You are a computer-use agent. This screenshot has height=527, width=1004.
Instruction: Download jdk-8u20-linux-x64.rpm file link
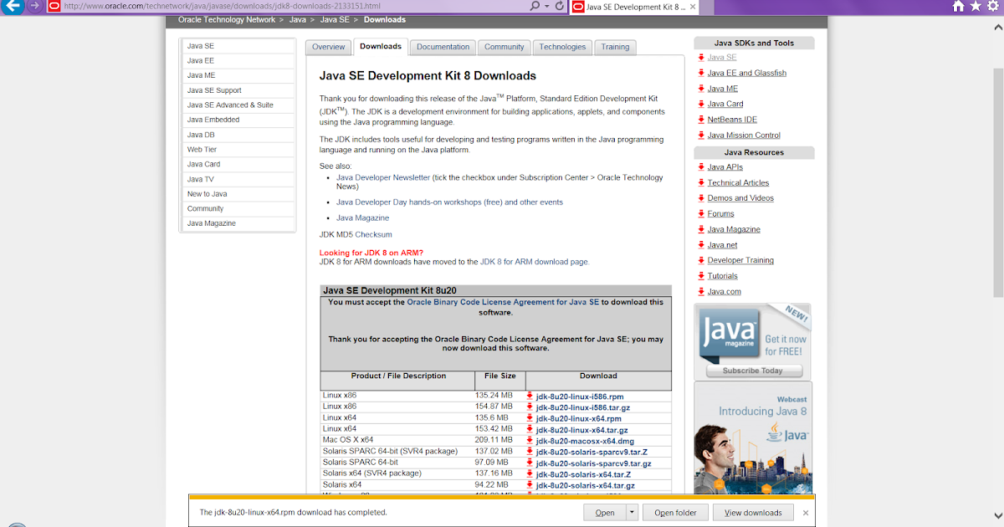click(x=578, y=419)
